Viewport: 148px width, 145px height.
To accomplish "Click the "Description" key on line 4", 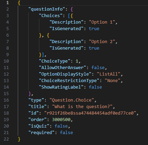I will click(x=66, y=22).
